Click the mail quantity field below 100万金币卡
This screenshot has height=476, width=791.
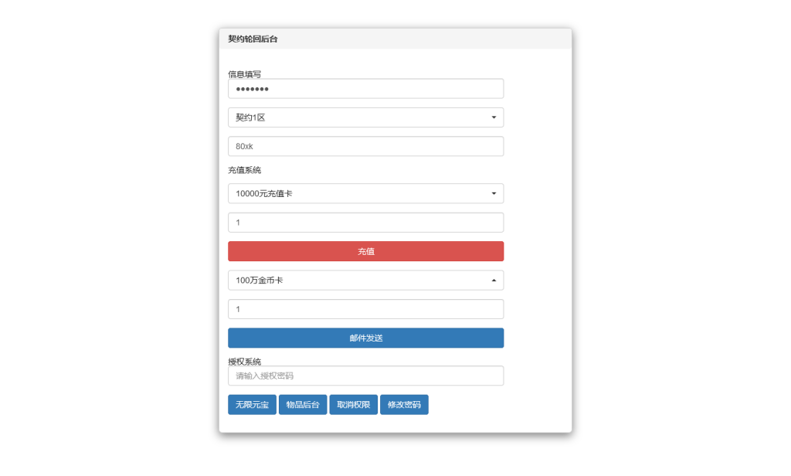pos(365,308)
